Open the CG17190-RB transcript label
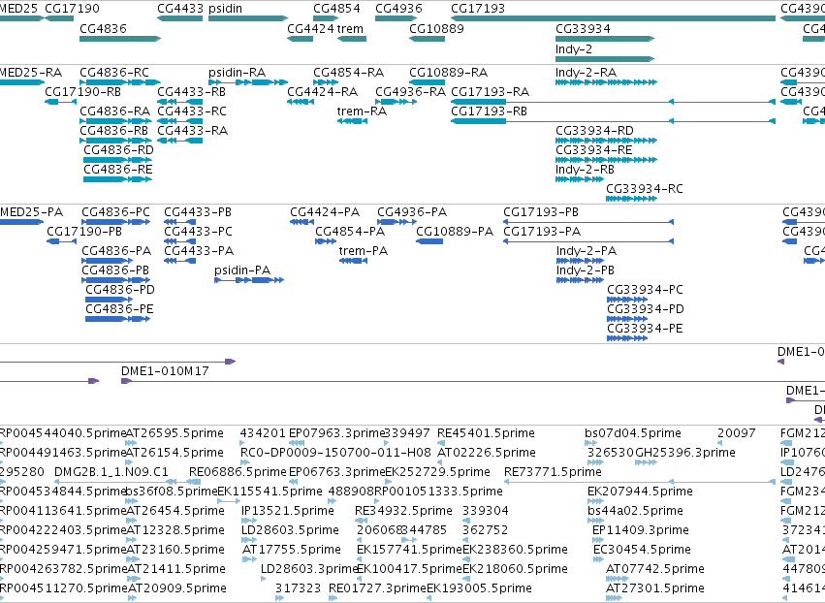This screenshot has width=825, height=603. pos(82,91)
